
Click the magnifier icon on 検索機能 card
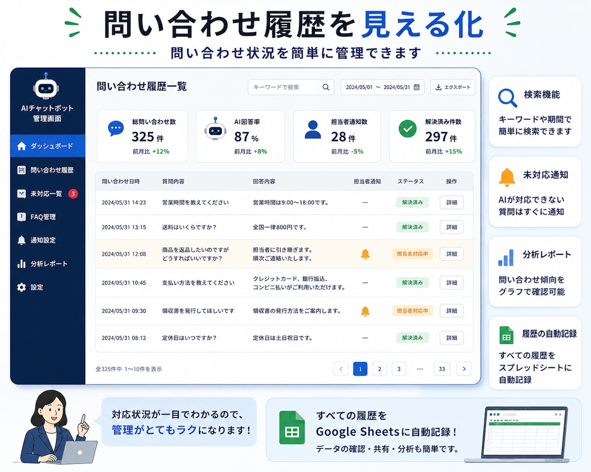pyautogui.click(x=508, y=98)
